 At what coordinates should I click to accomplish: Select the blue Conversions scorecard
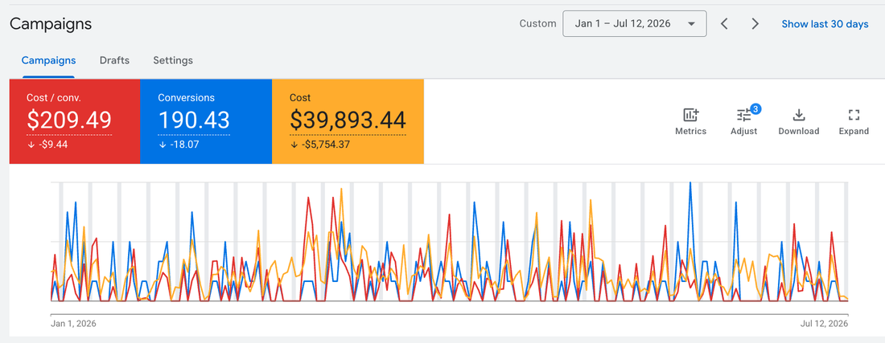(x=206, y=121)
